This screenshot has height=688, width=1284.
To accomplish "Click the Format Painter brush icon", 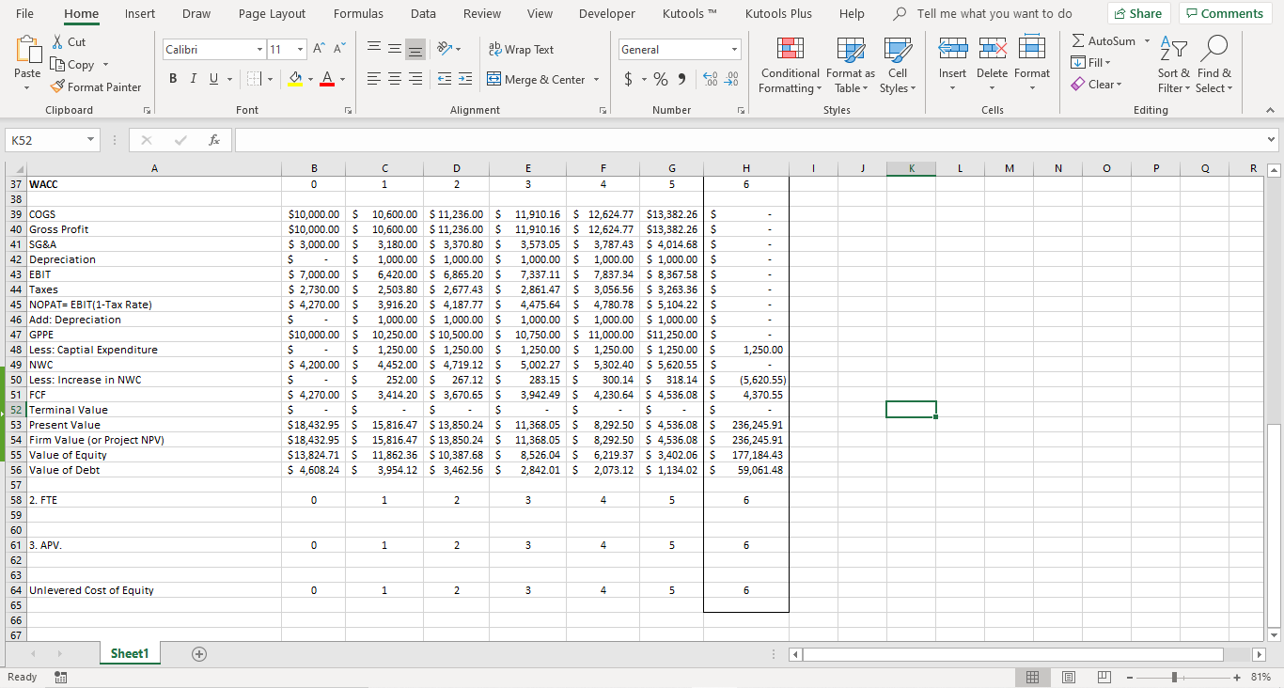I will coord(57,87).
